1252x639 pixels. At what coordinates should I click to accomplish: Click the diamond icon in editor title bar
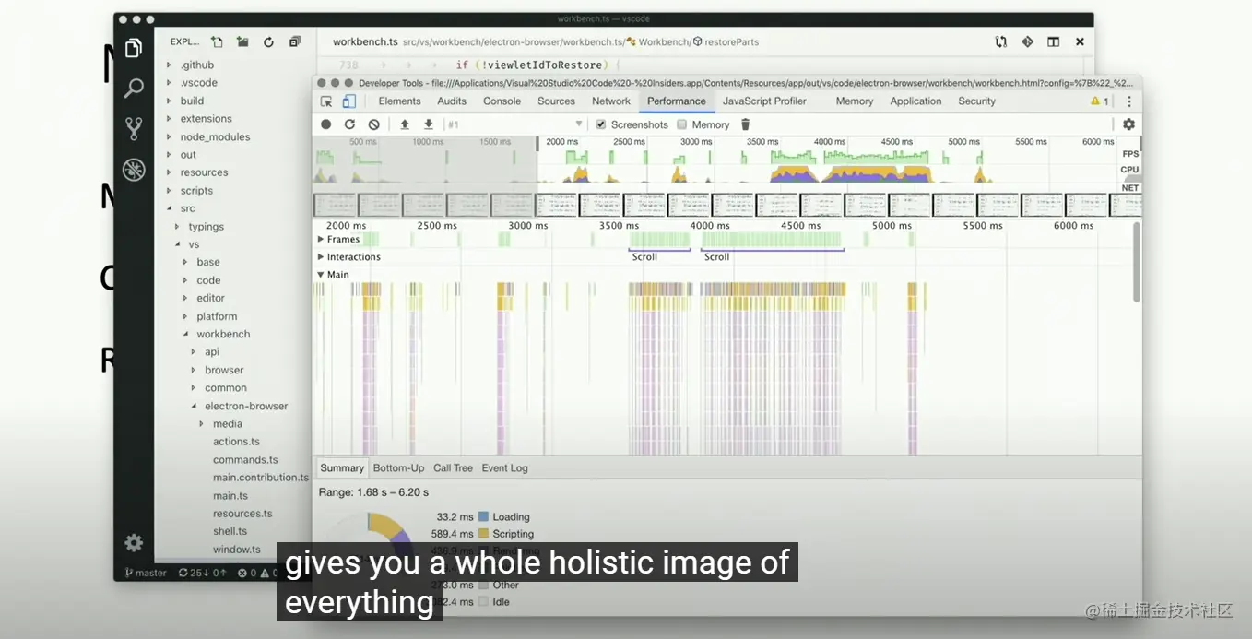(1027, 41)
